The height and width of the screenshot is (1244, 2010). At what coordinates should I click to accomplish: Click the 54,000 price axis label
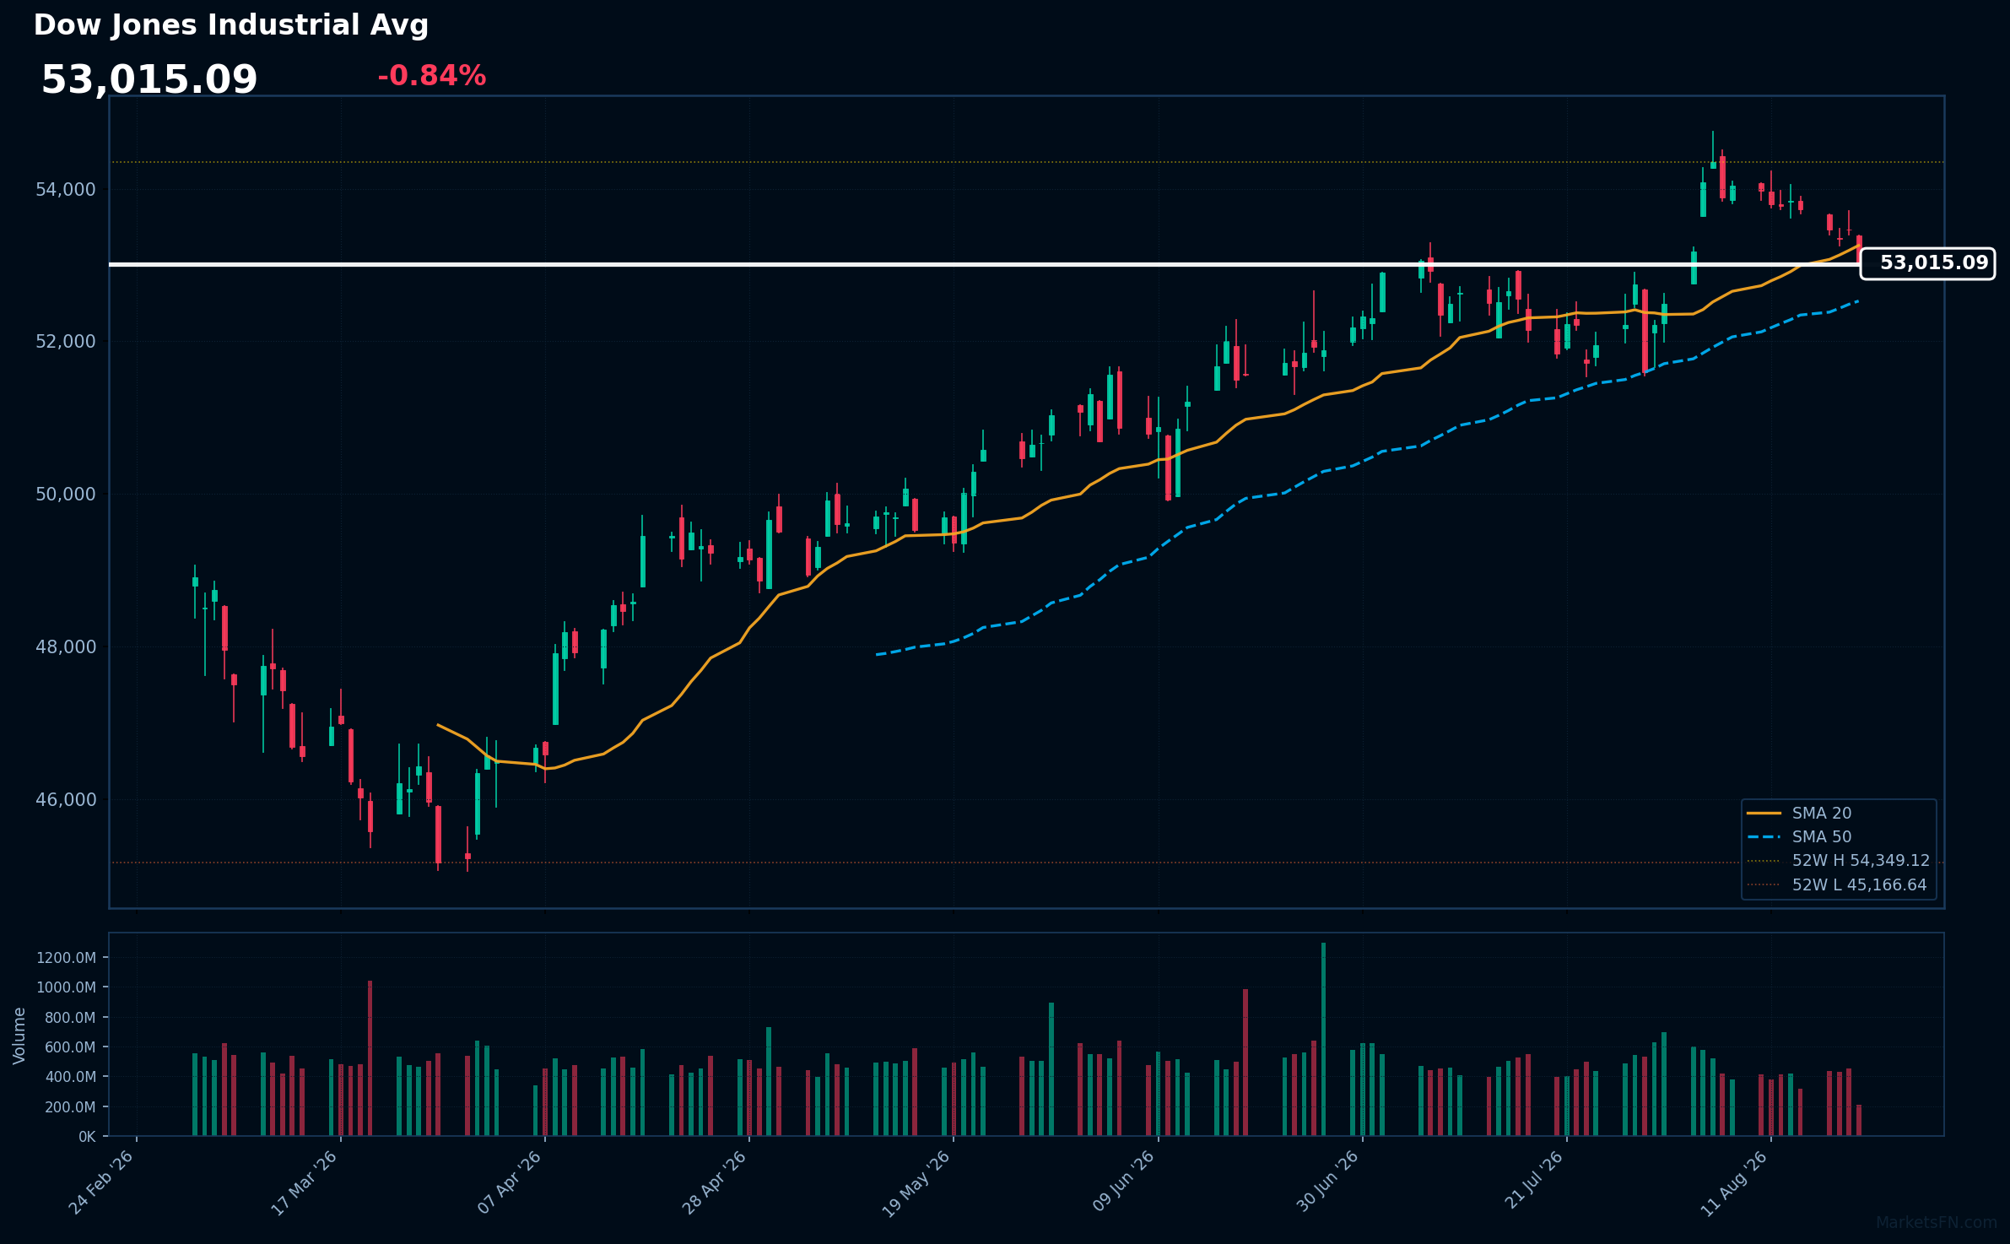pyautogui.click(x=66, y=190)
